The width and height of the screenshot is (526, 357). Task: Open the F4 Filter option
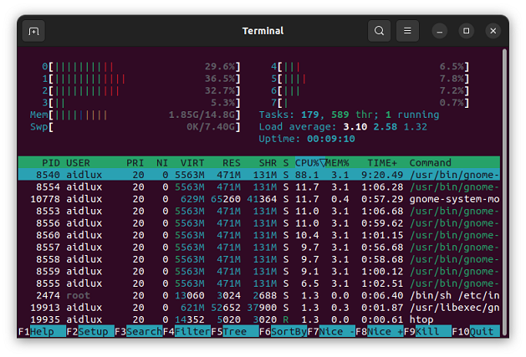[x=186, y=331]
